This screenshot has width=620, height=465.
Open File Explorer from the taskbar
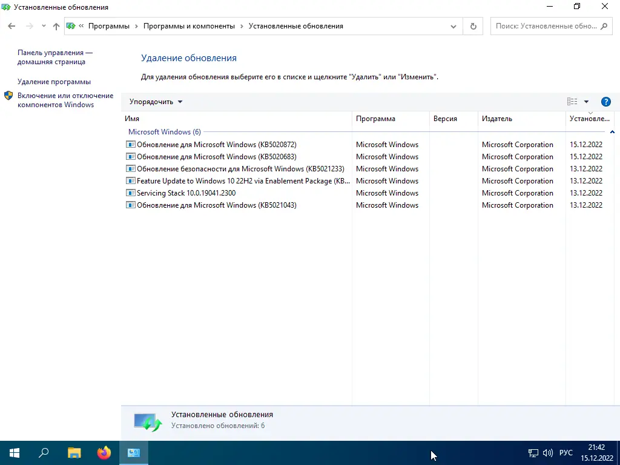tap(74, 453)
